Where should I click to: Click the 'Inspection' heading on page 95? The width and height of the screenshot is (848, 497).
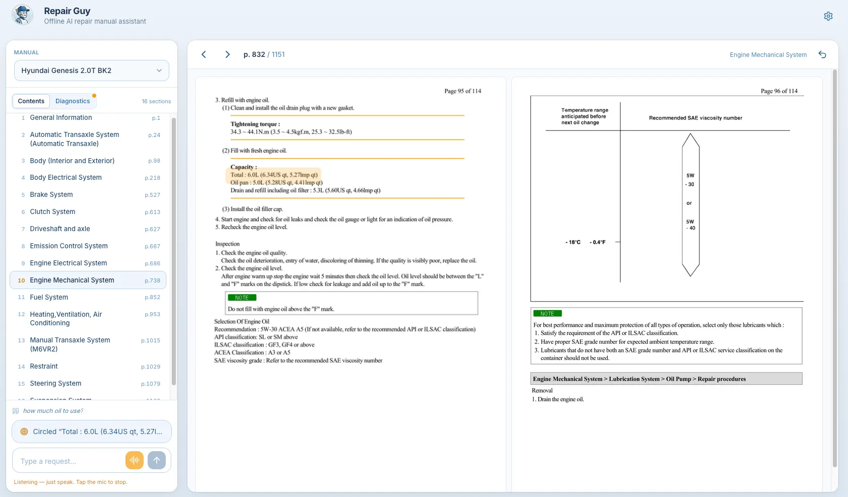[227, 244]
